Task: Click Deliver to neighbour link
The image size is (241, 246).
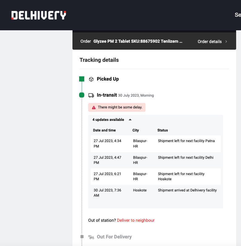Action: pyautogui.click(x=136, y=220)
